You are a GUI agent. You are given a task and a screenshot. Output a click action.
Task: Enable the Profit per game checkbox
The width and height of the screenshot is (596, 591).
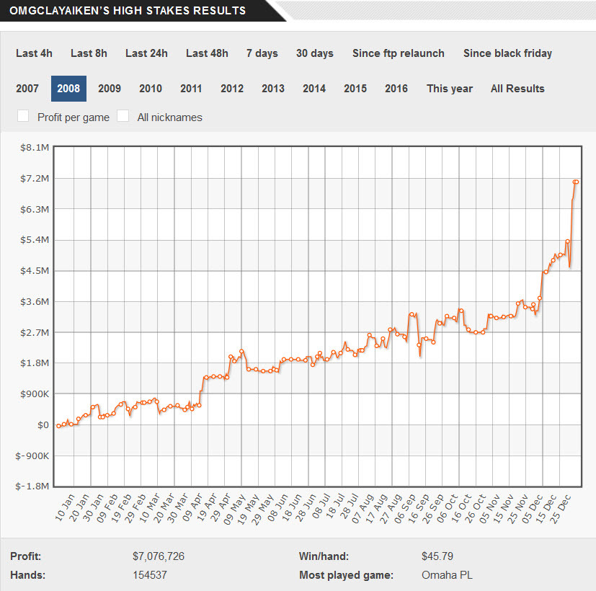pos(23,115)
